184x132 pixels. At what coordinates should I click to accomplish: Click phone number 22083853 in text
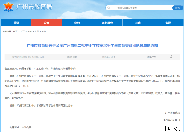(18, 98)
